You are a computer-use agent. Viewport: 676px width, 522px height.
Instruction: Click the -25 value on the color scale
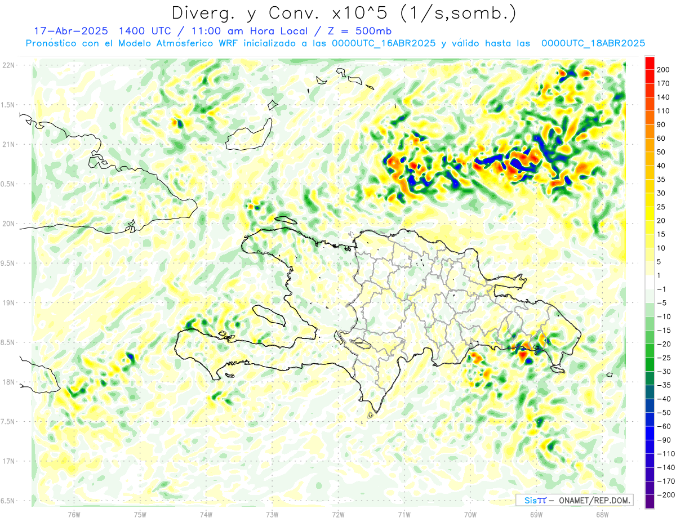coord(662,358)
